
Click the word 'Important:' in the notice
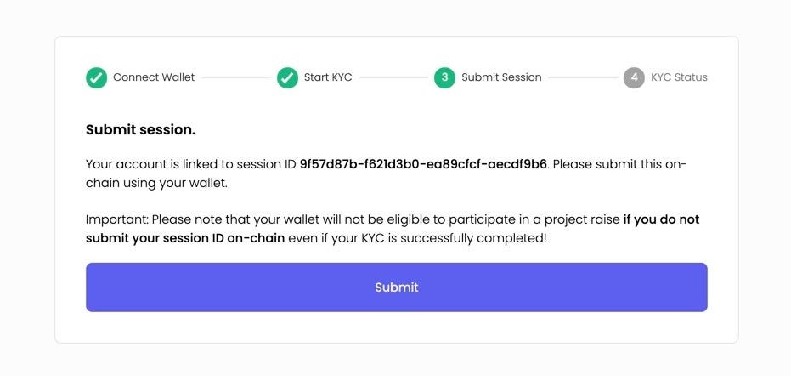tap(117, 219)
